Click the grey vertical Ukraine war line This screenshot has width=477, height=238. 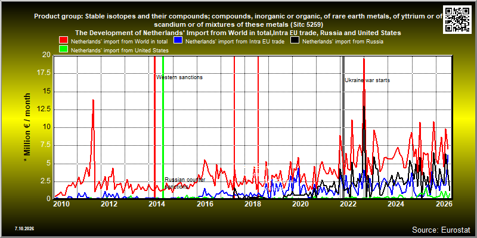343,127
